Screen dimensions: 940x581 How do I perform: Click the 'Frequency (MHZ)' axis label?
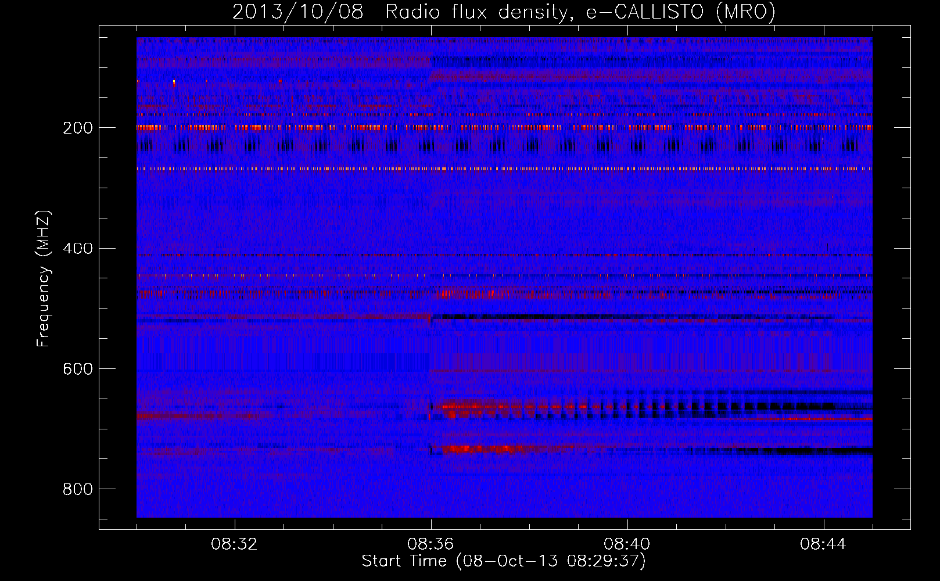click(44, 279)
